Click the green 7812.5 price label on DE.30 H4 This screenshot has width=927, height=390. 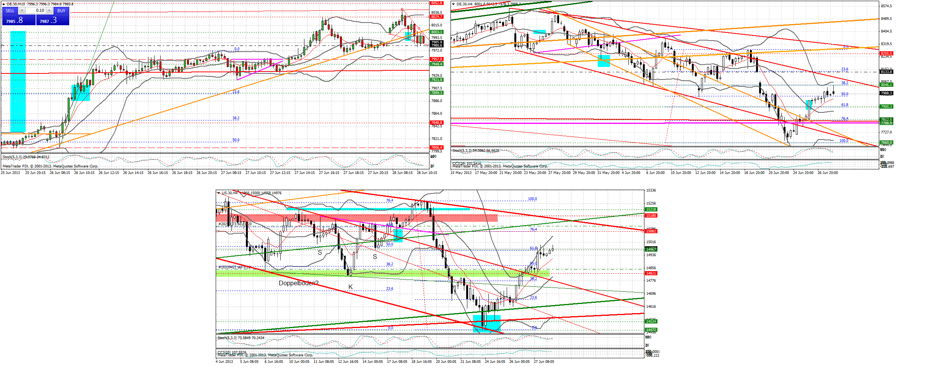point(886,120)
